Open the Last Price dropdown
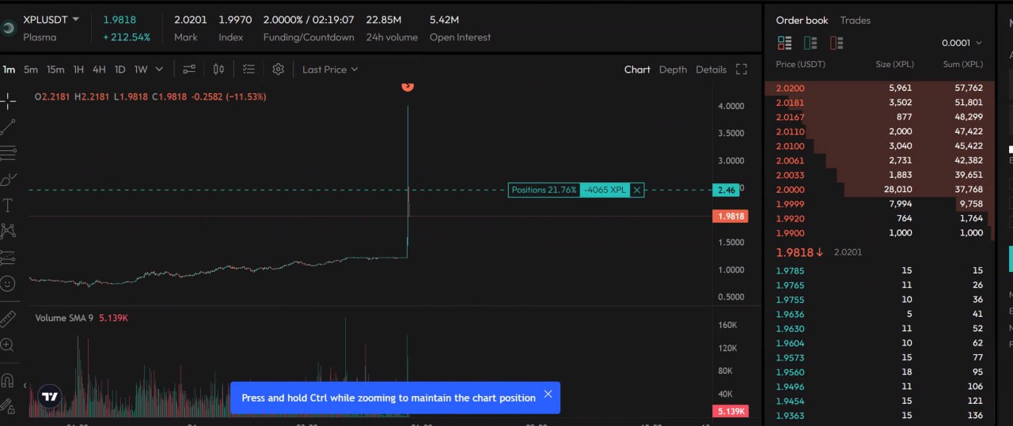The width and height of the screenshot is (1013, 426). point(330,70)
